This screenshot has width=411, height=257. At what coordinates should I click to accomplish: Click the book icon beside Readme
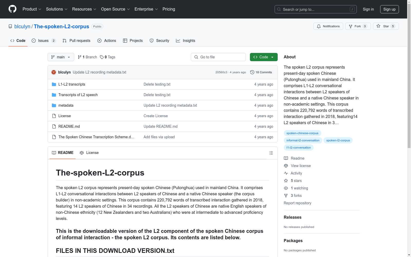click(x=286, y=158)
